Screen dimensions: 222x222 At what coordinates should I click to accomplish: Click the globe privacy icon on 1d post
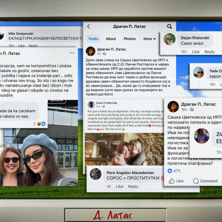tap(105, 54)
